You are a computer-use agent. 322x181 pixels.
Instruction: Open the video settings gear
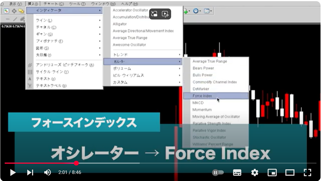click(x=255, y=173)
